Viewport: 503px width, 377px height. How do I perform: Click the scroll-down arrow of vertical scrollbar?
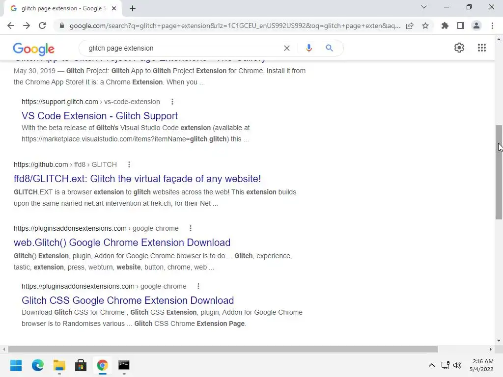[499, 341]
